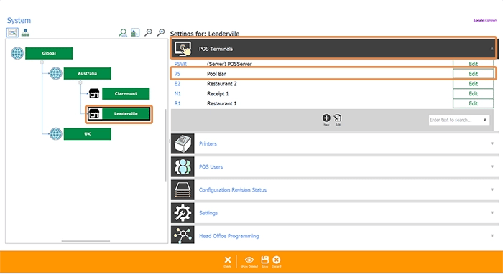Select the Australia node in tree
This screenshot has height=274, width=503.
tap(87, 73)
